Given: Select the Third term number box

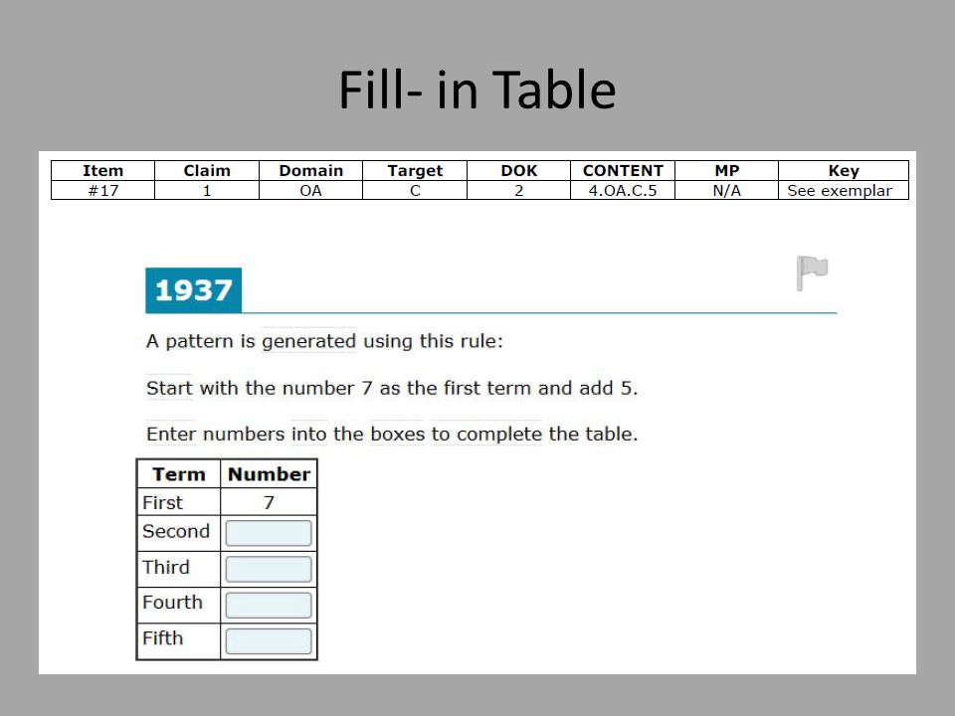Looking at the screenshot, I should pyautogui.click(x=269, y=569).
